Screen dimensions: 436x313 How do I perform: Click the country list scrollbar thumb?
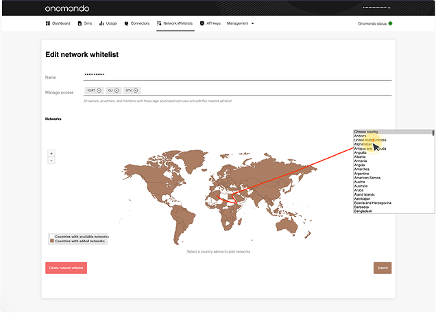click(433, 133)
